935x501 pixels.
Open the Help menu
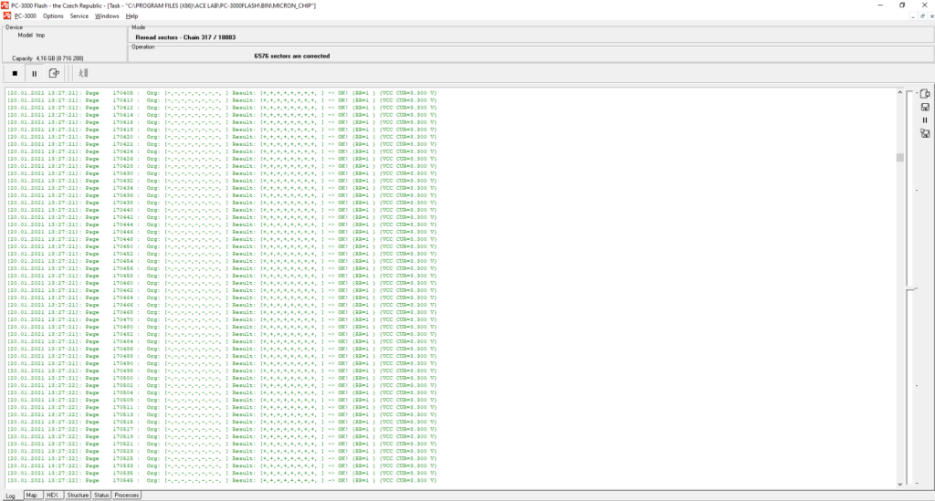click(x=131, y=16)
